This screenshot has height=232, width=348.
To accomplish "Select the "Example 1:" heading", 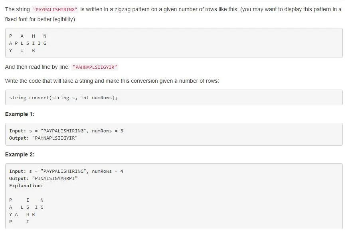I will (20, 114).
